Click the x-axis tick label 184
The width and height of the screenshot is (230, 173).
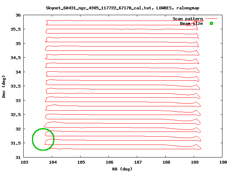[x=53, y=162]
